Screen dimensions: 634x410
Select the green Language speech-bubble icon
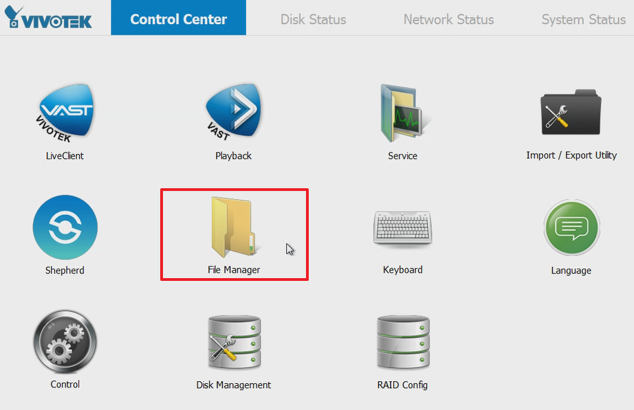(x=571, y=227)
